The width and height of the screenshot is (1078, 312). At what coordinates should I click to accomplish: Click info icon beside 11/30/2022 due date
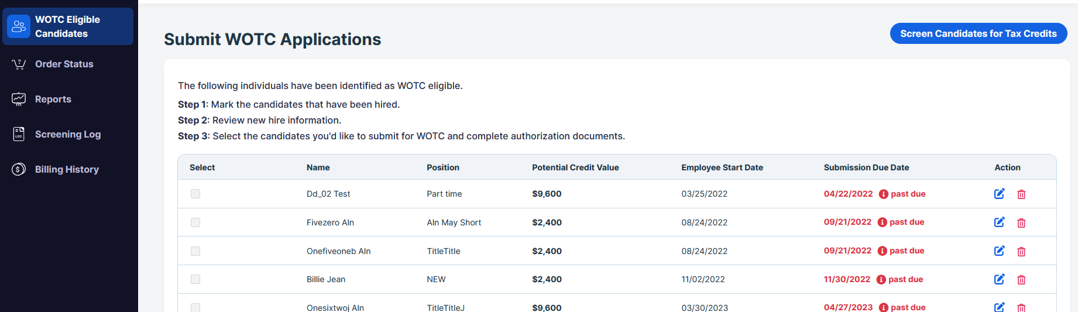[881, 279]
